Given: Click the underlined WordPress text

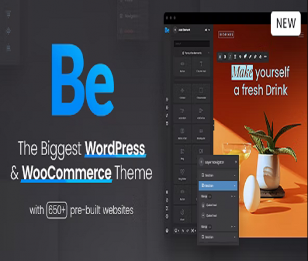Looking at the screenshot, I should click(x=115, y=148).
